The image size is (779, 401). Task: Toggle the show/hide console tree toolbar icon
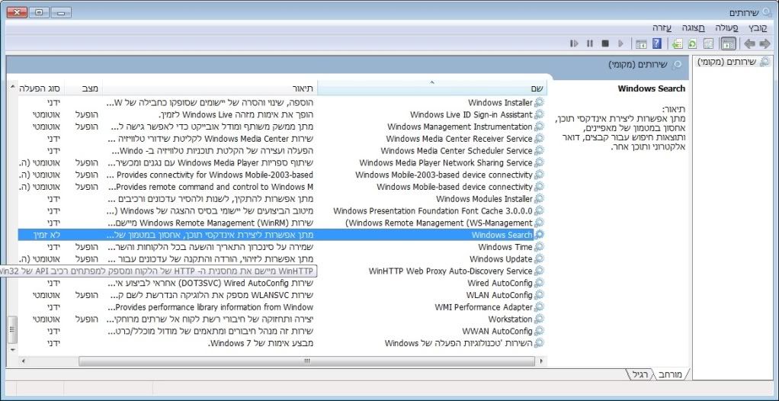(729, 43)
